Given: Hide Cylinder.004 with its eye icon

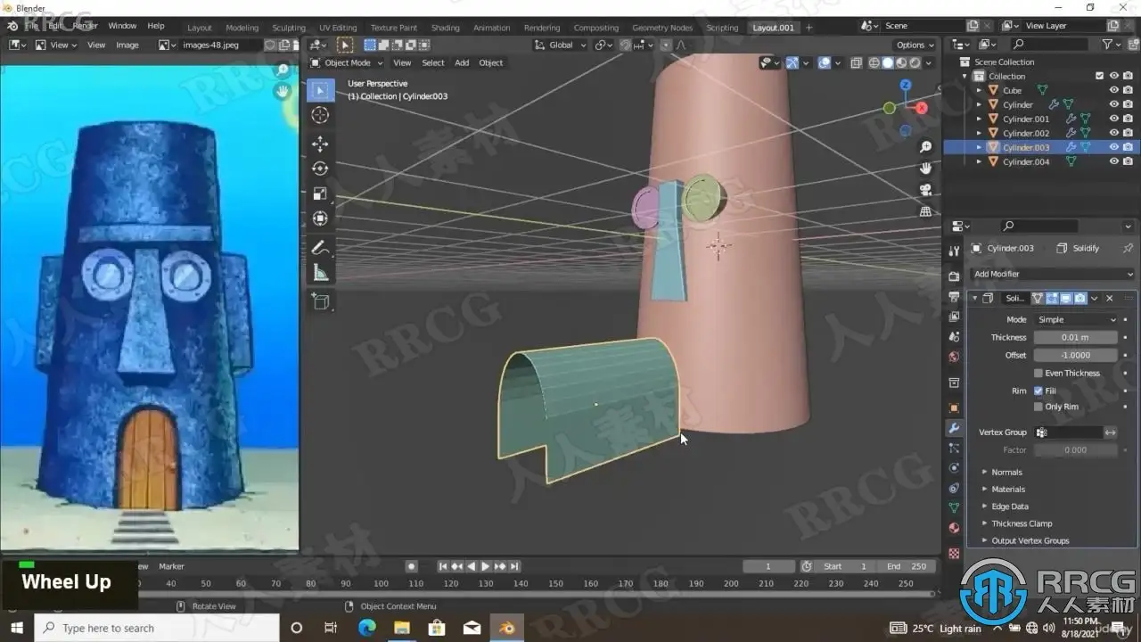Looking at the screenshot, I should click(x=1114, y=161).
